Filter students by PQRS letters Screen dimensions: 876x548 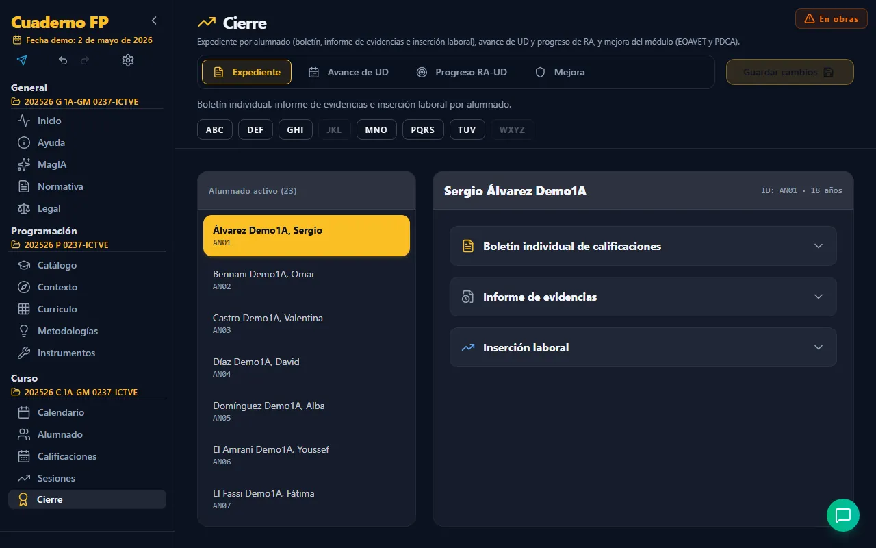pos(423,129)
